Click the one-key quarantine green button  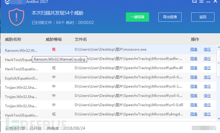tap(137, 17)
